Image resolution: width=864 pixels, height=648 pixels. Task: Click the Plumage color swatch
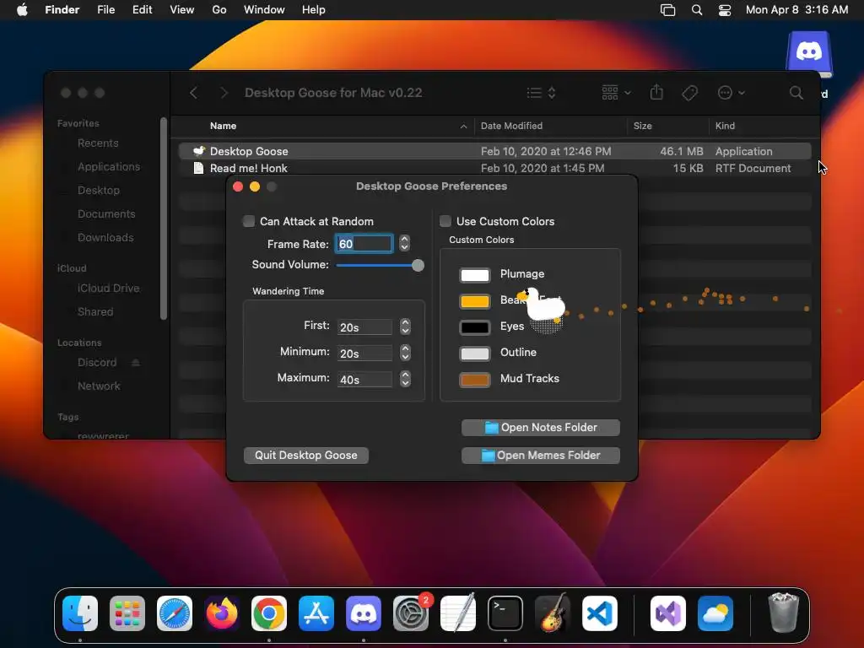pos(474,274)
